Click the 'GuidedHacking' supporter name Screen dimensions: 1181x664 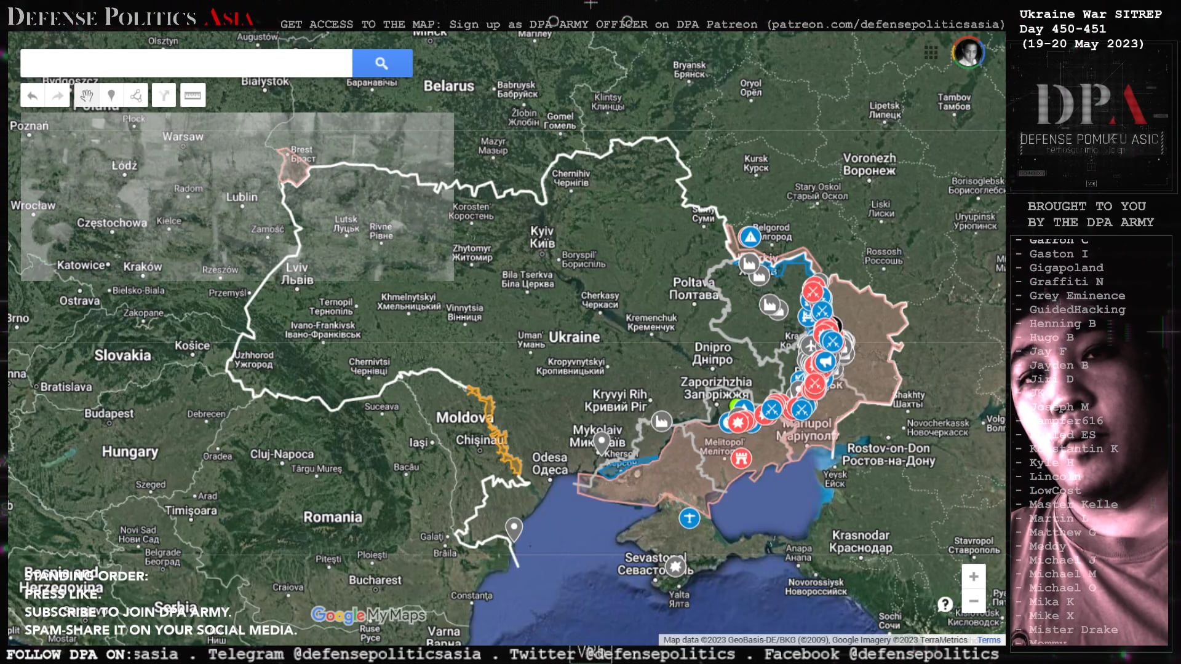pos(1077,309)
